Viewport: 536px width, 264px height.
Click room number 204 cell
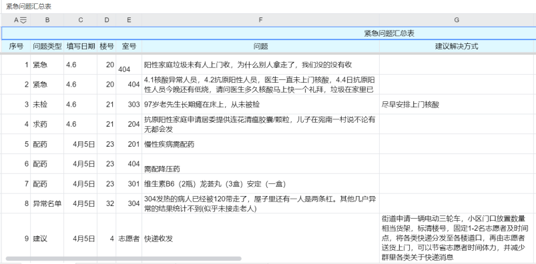(129, 124)
